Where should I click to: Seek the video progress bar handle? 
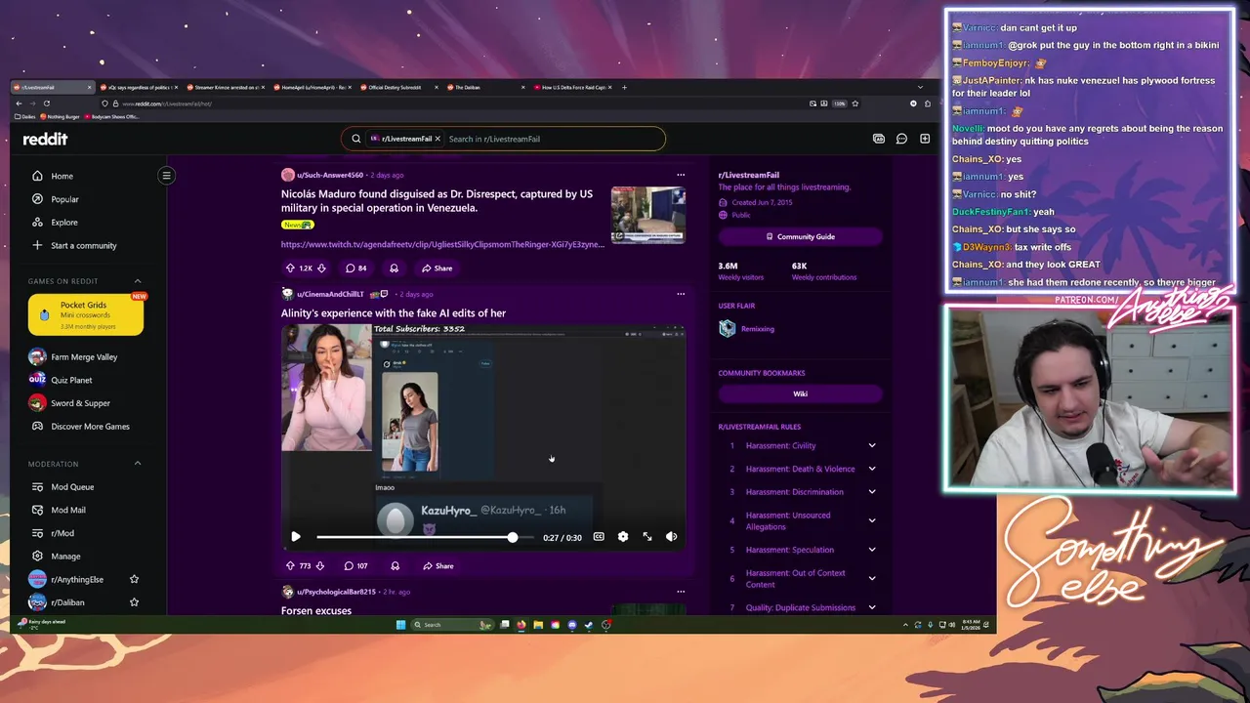pyautogui.click(x=513, y=537)
